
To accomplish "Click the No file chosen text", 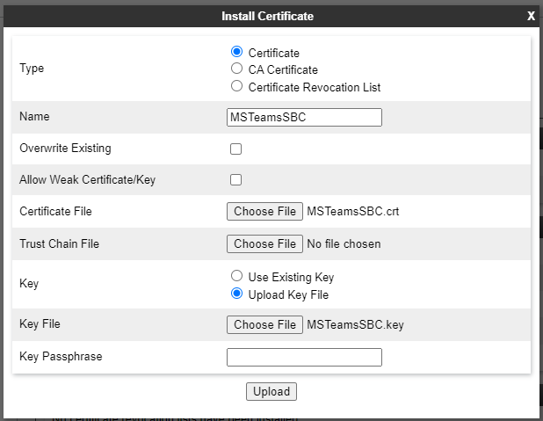I will (x=344, y=244).
